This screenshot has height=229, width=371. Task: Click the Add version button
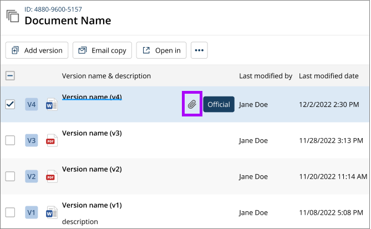(37, 50)
